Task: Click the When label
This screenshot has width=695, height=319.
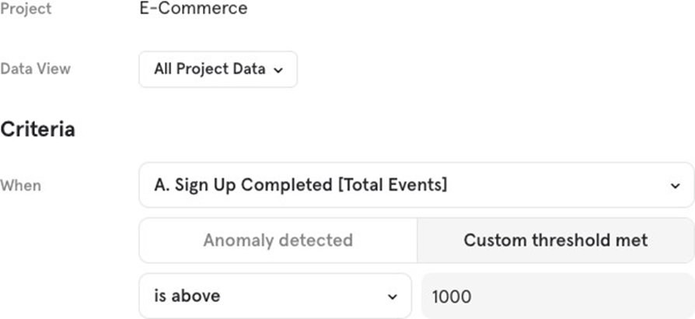Action: click(21, 186)
